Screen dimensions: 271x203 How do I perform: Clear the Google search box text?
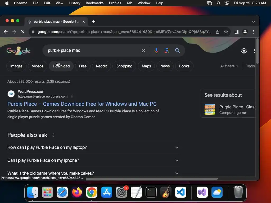(x=143, y=50)
